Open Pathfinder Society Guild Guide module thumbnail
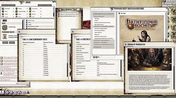The height and width of the screenshot is (98, 176). coord(5,36)
